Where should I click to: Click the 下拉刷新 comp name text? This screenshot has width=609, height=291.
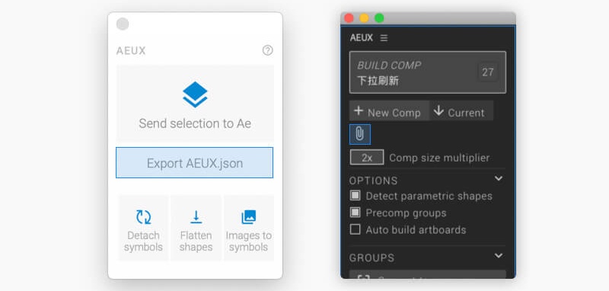(378, 82)
